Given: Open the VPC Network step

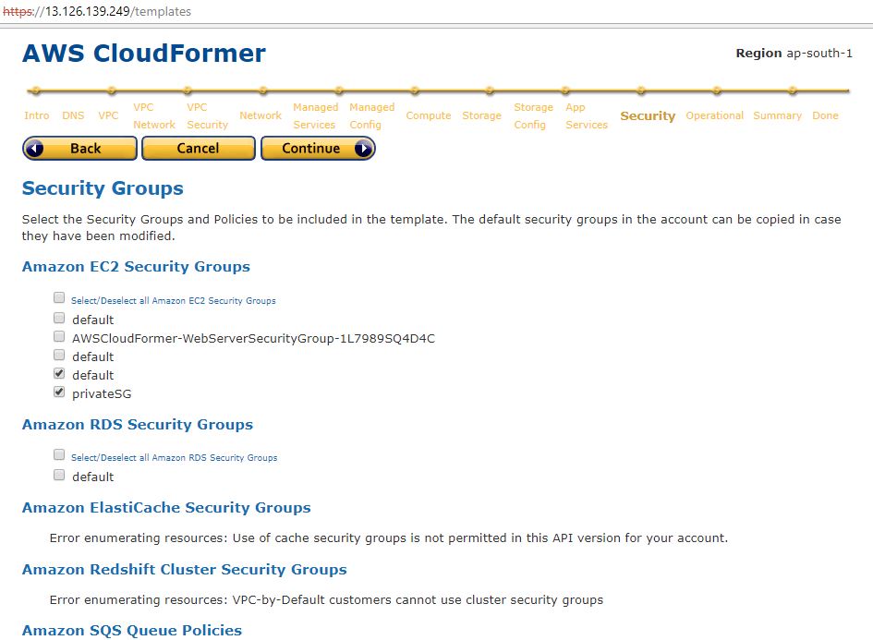Looking at the screenshot, I should point(153,116).
